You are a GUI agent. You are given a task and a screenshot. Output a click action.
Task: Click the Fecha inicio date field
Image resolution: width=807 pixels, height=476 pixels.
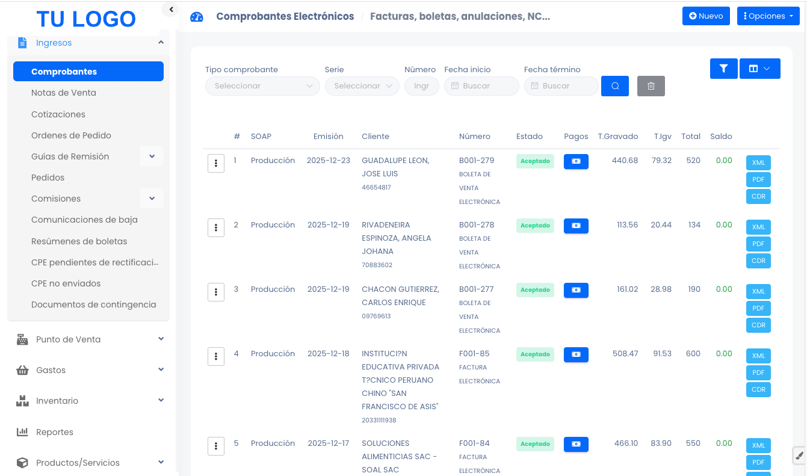[481, 86]
